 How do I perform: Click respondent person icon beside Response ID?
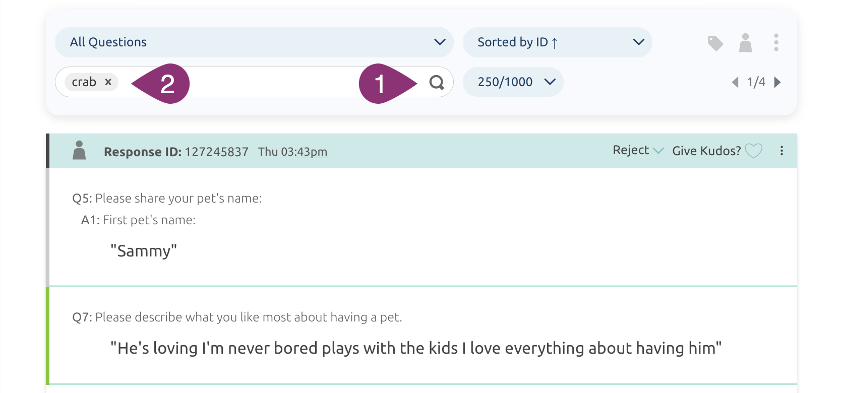79,150
